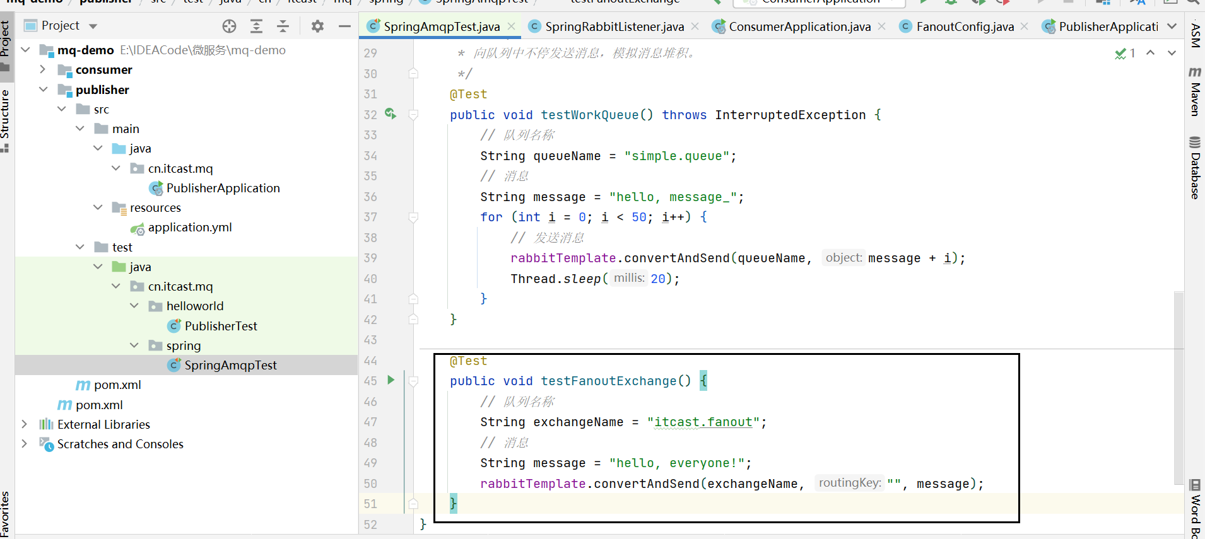Show hidden editor tabs dropdown
Viewport: 1205px width, 539px height.
[x=1172, y=26]
